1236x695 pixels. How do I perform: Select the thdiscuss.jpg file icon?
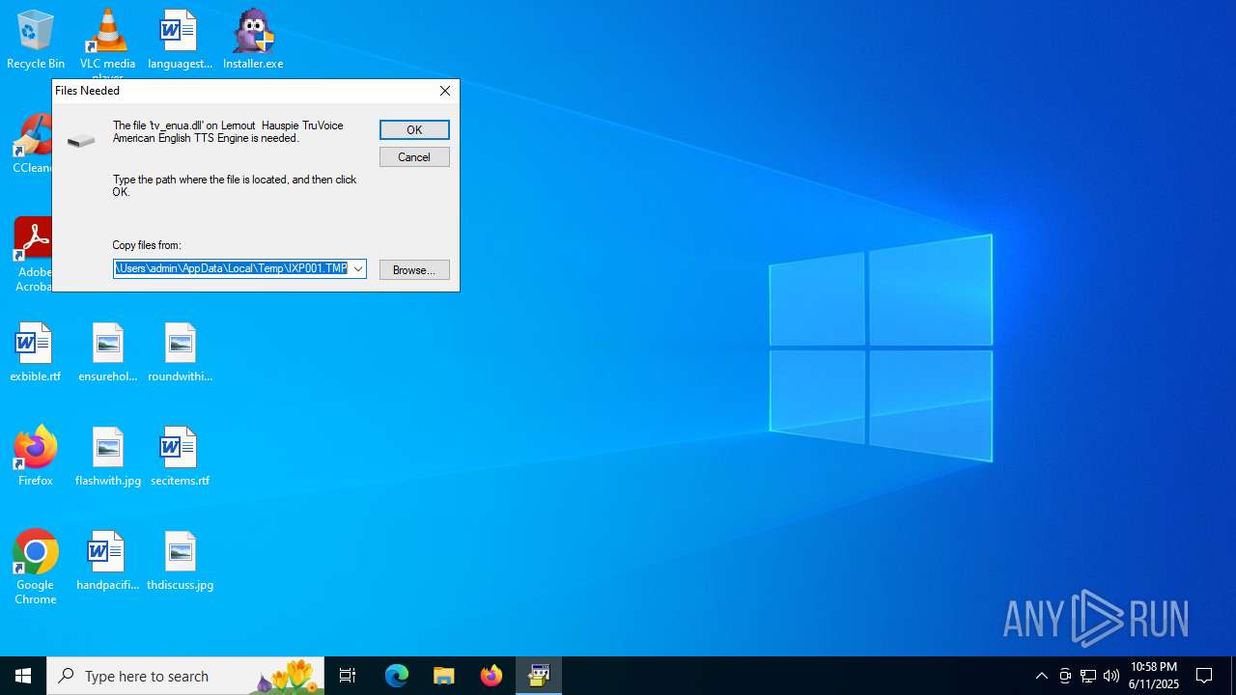(x=180, y=561)
